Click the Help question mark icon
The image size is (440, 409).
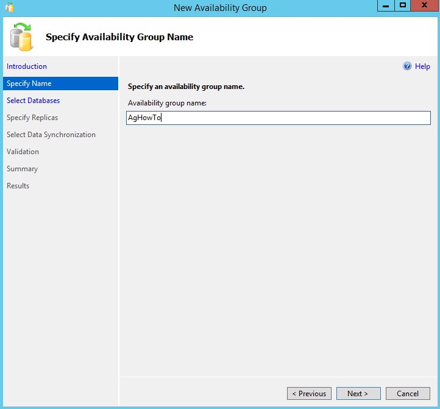pos(407,66)
